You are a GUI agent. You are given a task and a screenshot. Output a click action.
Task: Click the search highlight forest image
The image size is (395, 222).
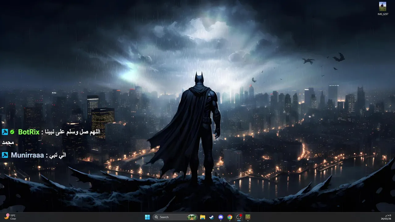[192, 217]
